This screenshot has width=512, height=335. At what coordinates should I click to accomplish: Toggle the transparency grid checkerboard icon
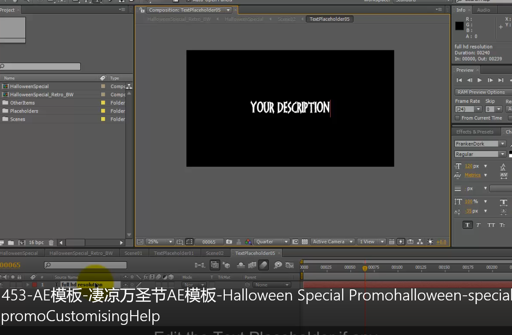click(305, 241)
